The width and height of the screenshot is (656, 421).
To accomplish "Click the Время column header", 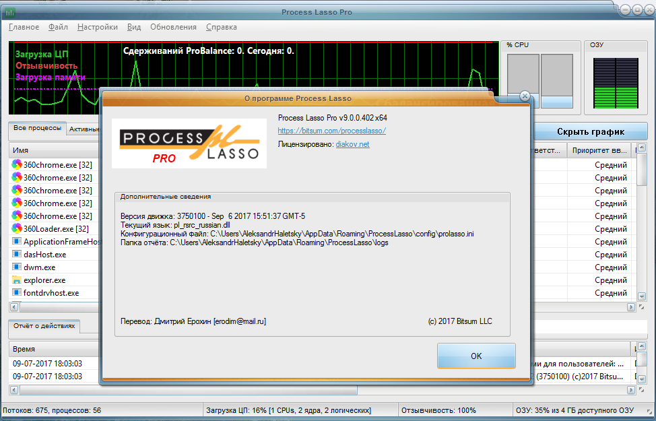I will [54, 349].
